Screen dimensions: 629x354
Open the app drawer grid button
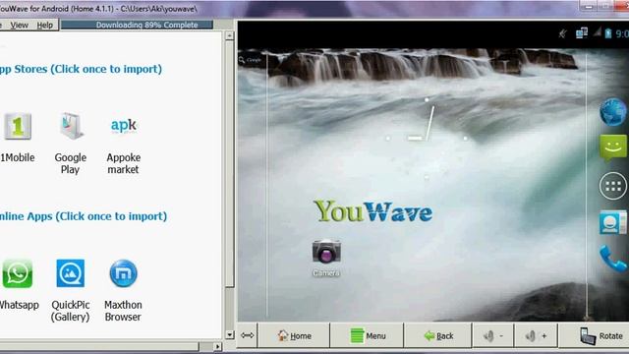click(x=613, y=186)
